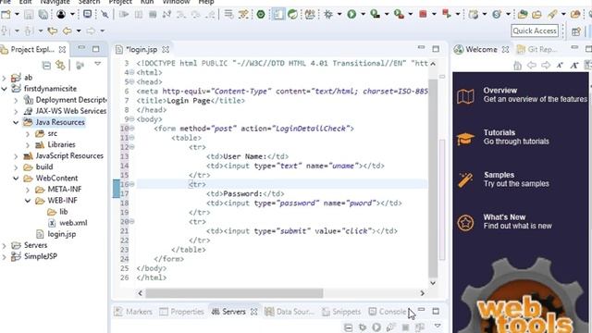This screenshot has width=592, height=333.
Task: Toggle Link with Editor in Project Explorer
Action: (x=60, y=65)
